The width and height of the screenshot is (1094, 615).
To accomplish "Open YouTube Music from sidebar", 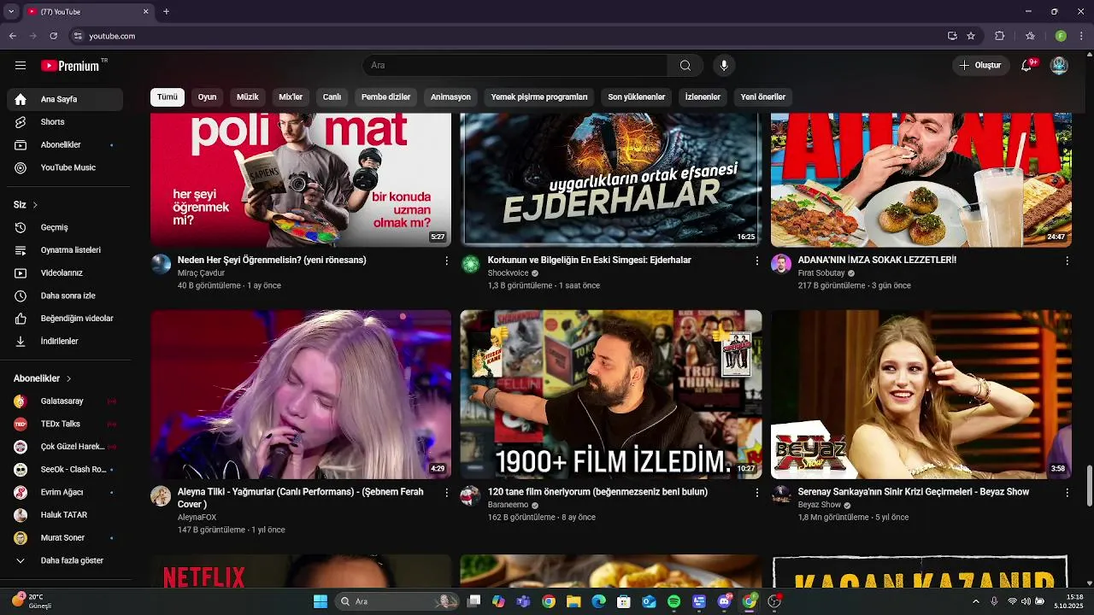I will [65, 167].
